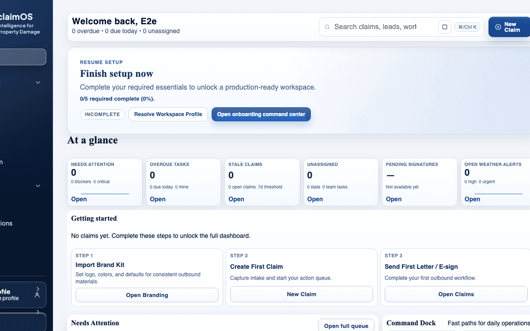Click Resolve Workspace Profile button
530x331 pixels.
point(168,114)
